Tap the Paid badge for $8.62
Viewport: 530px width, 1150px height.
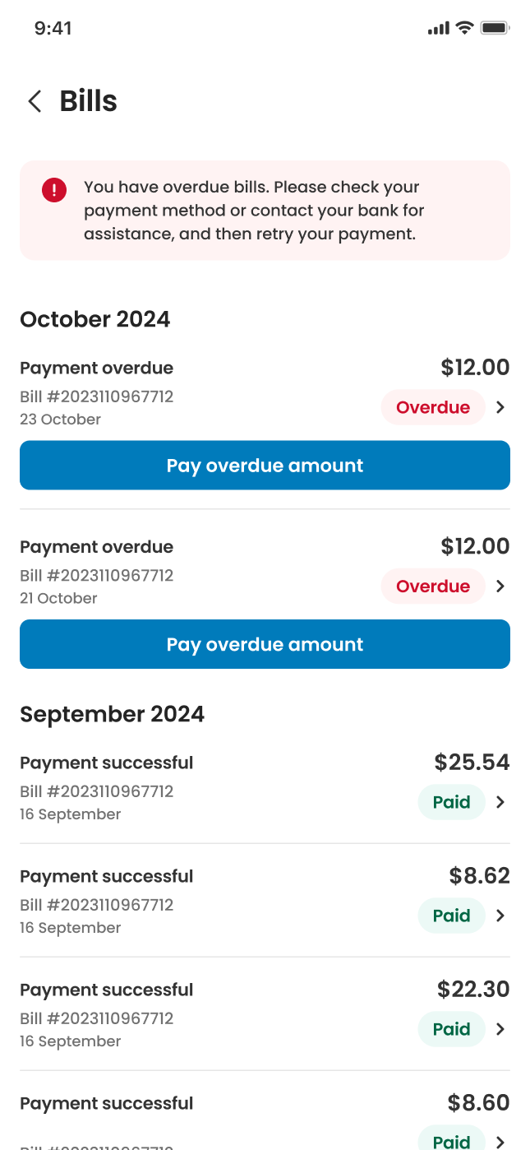click(451, 916)
